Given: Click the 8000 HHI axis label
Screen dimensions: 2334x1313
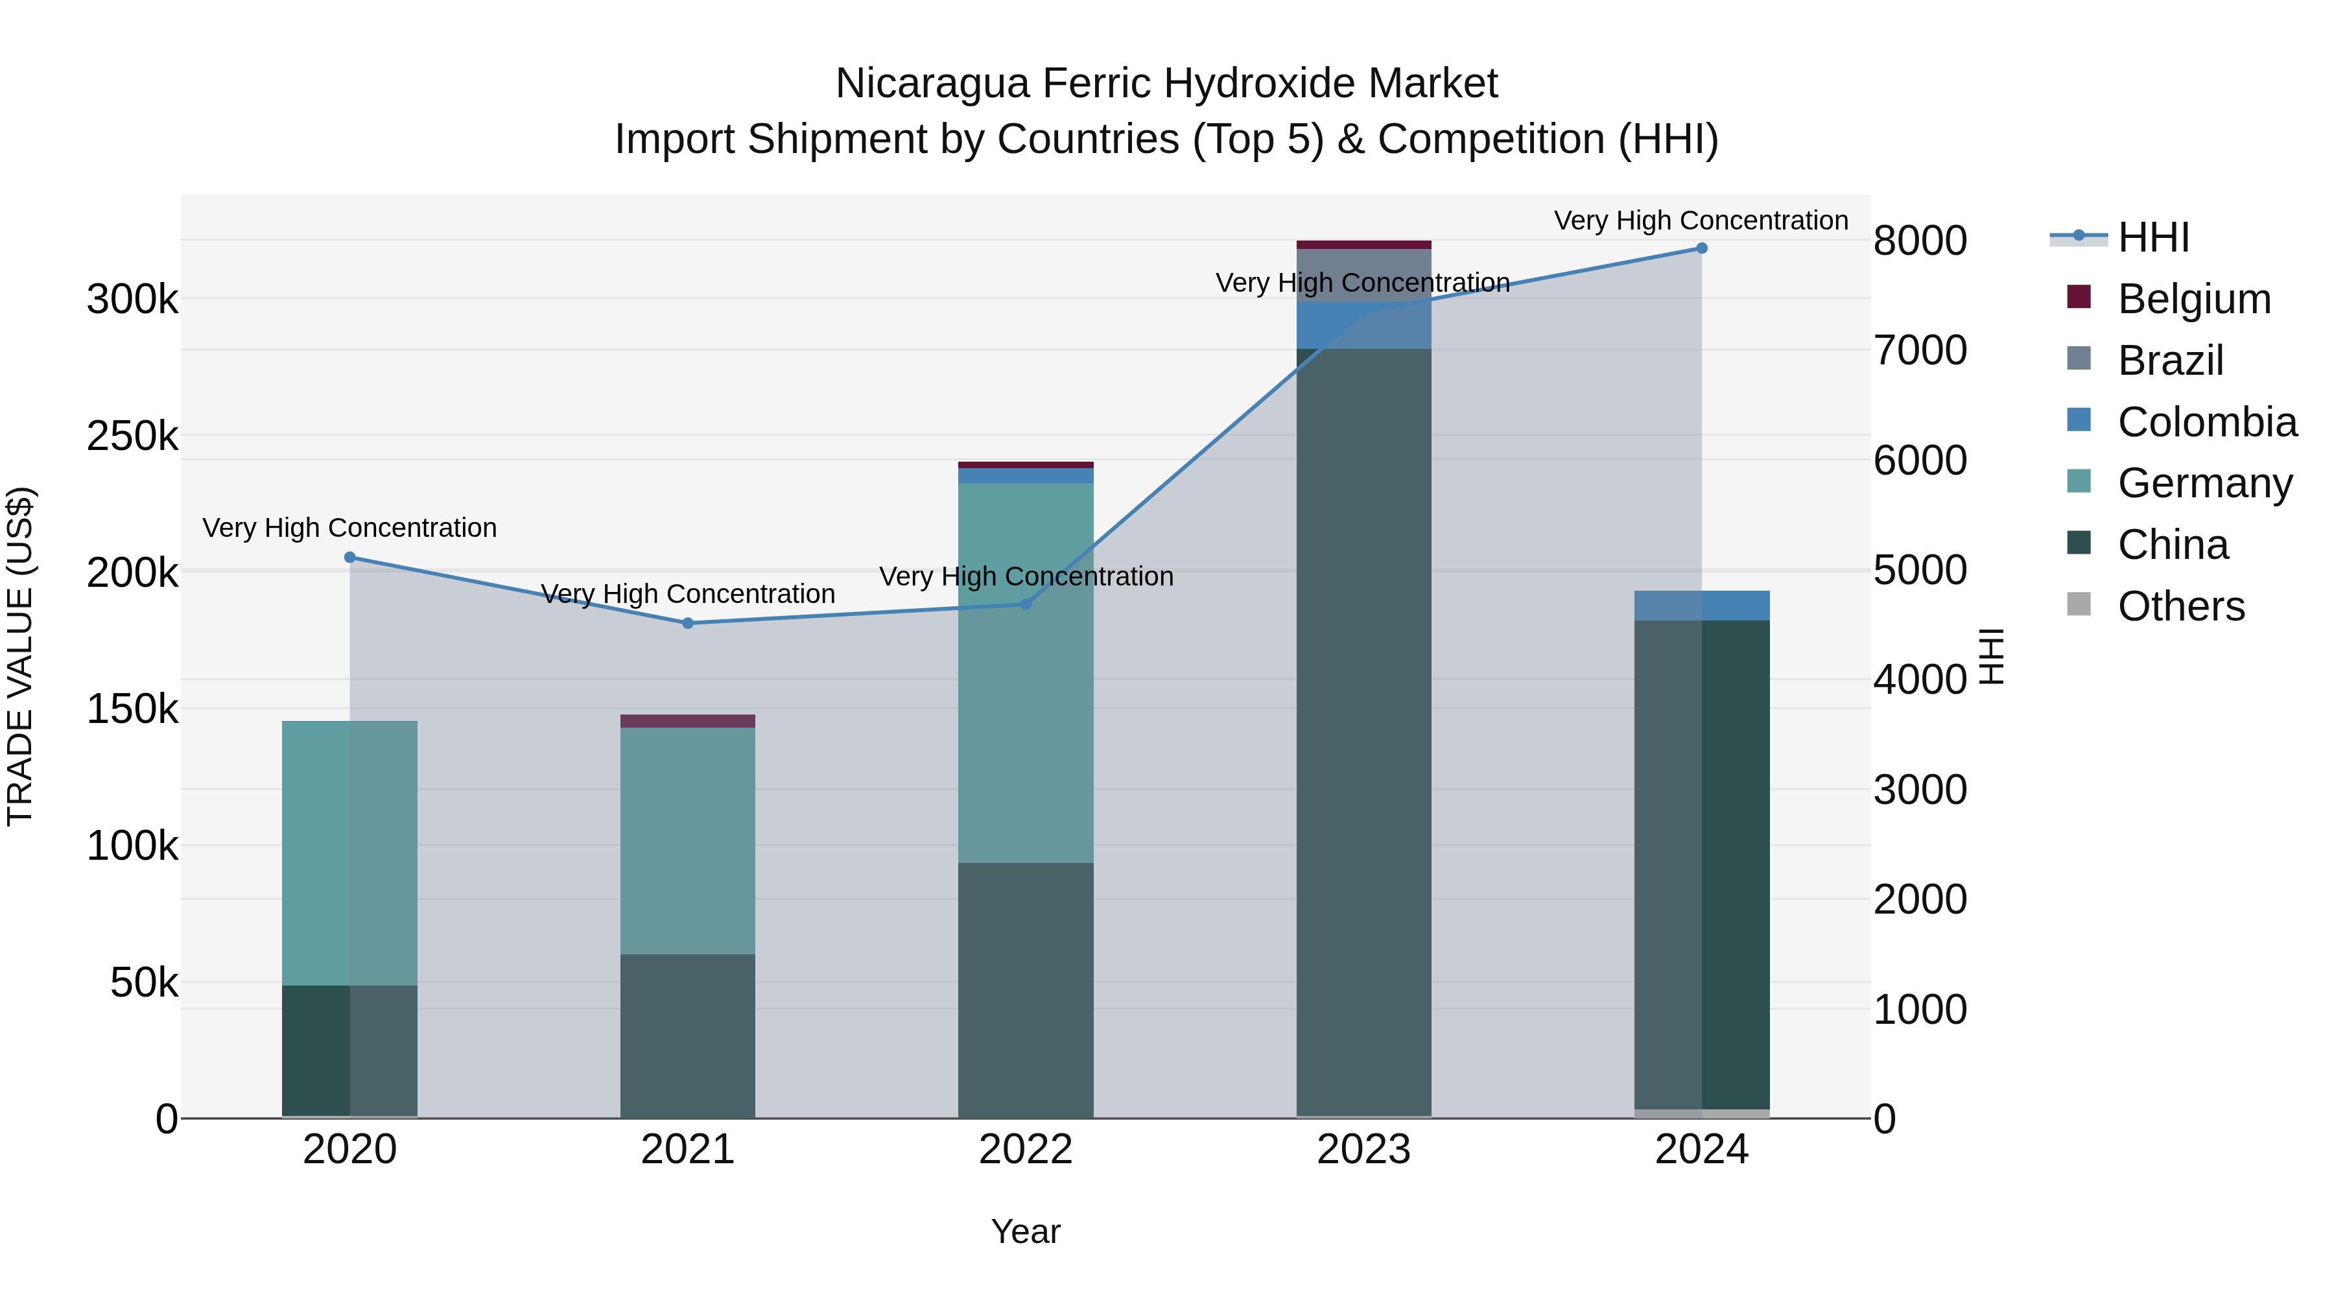Looking at the screenshot, I should (1920, 241).
